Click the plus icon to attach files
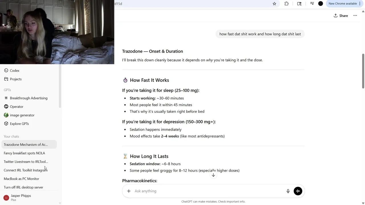The image size is (365, 205). [129, 191]
